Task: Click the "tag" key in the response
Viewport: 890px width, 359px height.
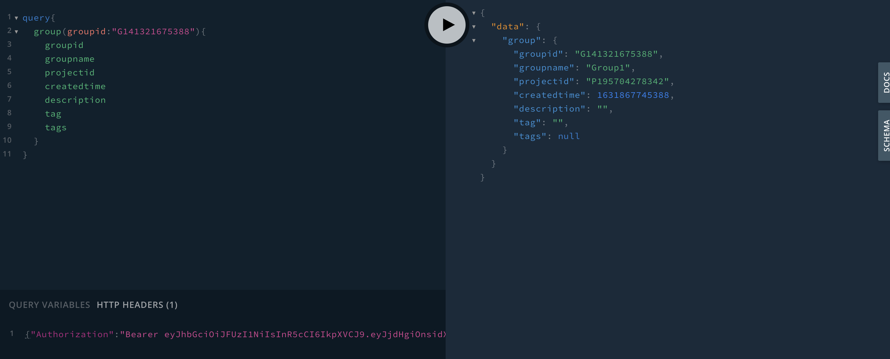Action: [527, 123]
